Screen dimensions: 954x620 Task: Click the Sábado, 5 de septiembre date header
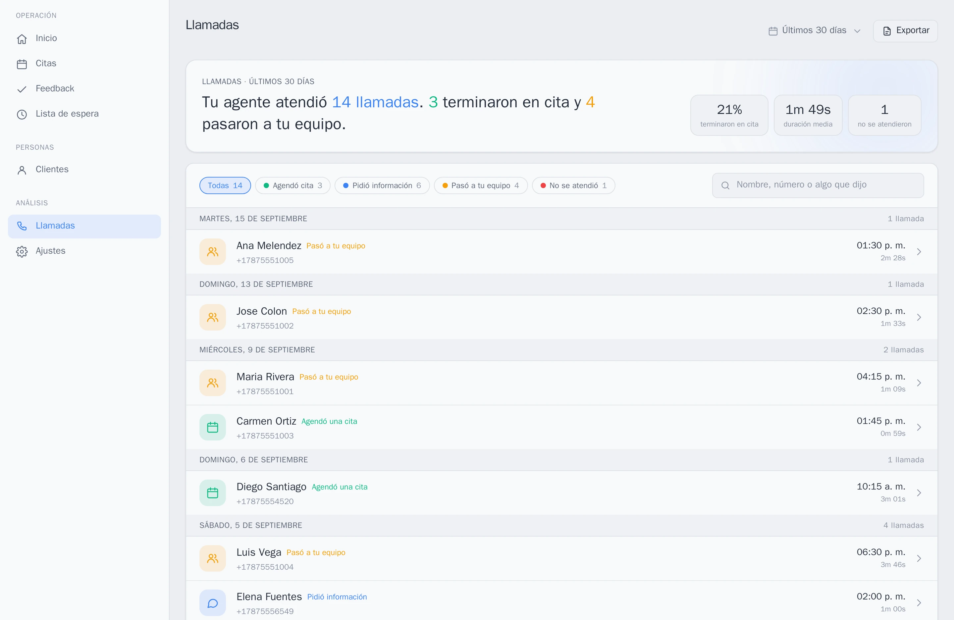click(250, 525)
